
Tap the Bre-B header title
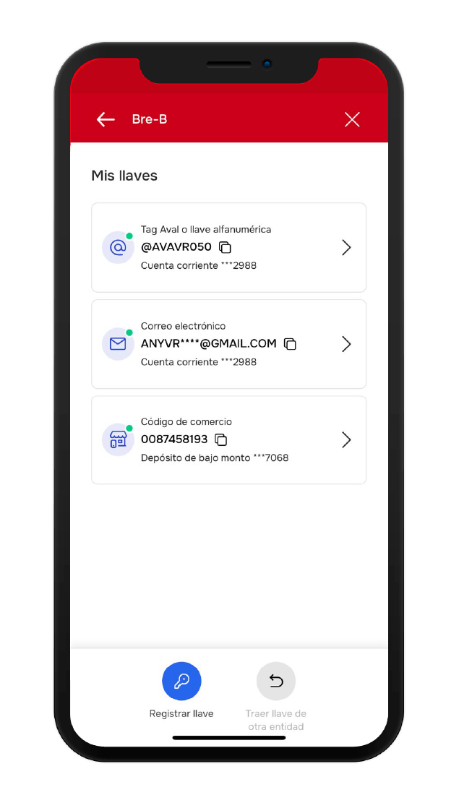150,119
